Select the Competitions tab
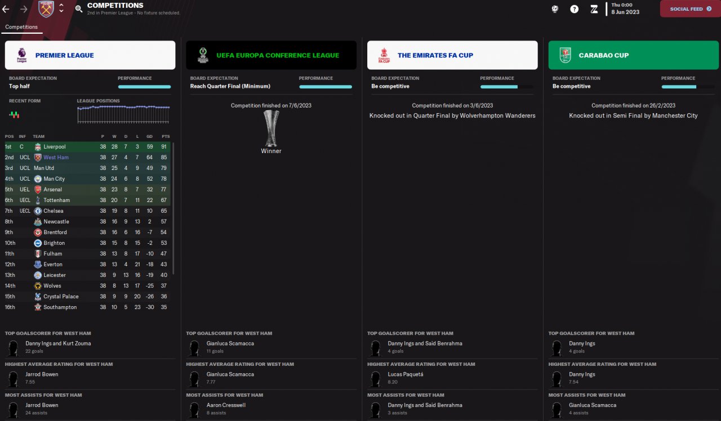Screen dimensions: 721x421 click(x=21, y=27)
